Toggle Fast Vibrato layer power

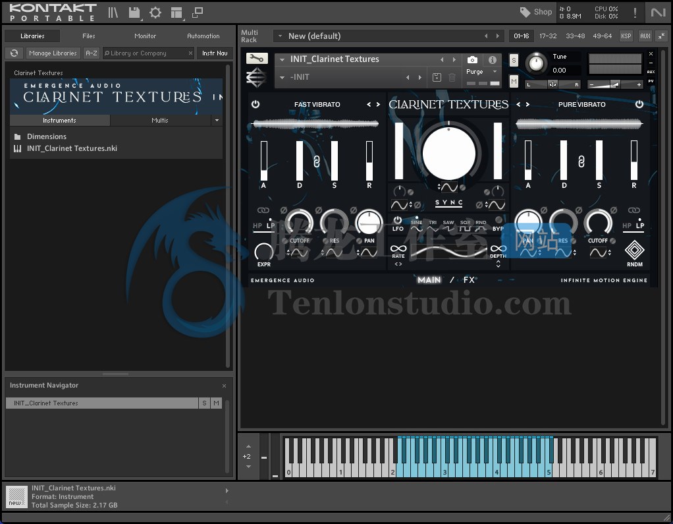tap(256, 104)
